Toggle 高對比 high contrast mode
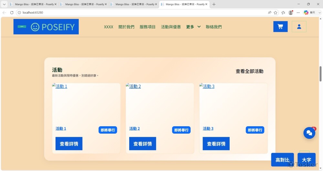 click(x=282, y=160)
